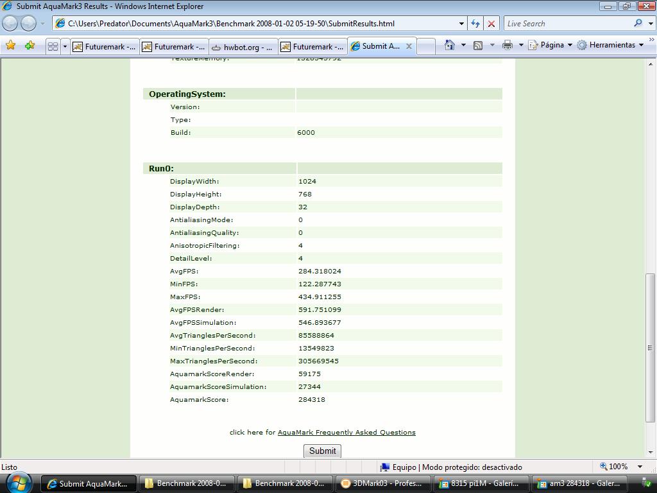Open first Benchmark 2008 folder taskbar button
The width and height of the screenshot is (657, 493).
click(x=187, y=483)
